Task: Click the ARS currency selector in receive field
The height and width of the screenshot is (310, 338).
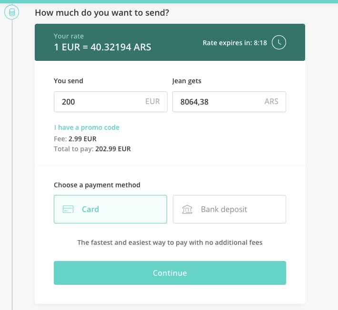Action: point(271,101)
